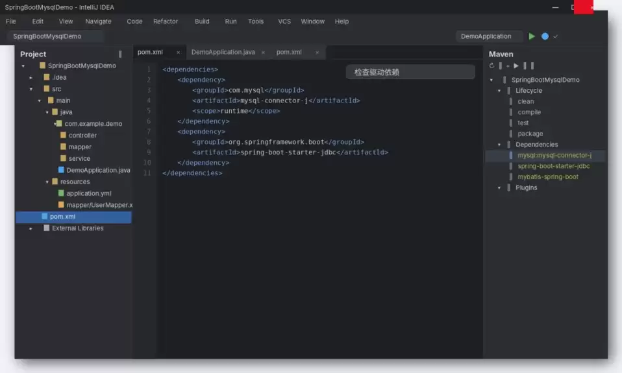Collapse the resources folder arrow
622x373 pixels.
point(47,182)
